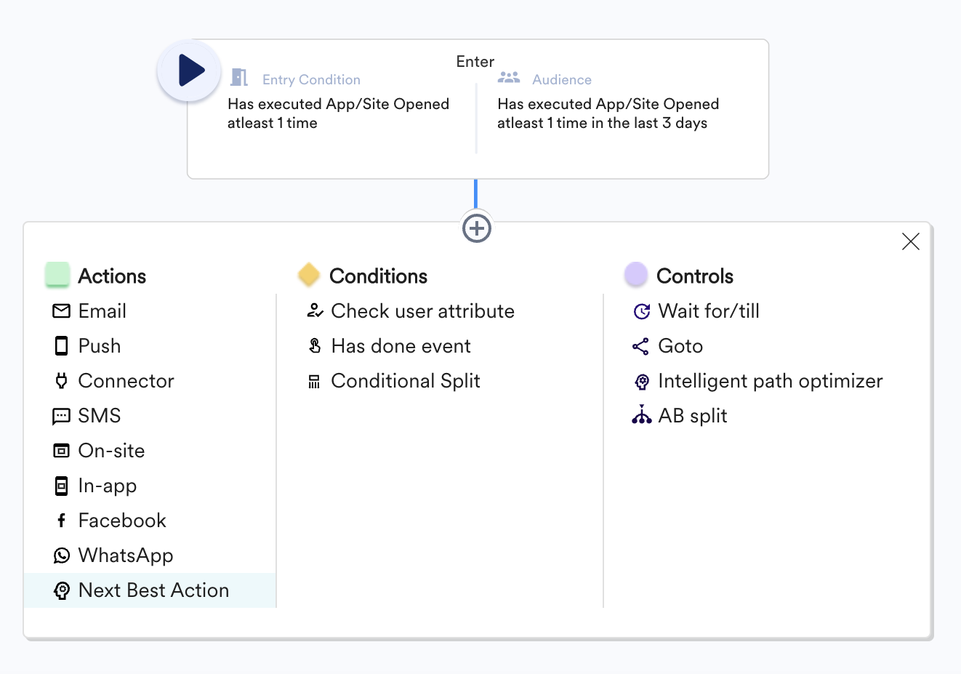Click the Email envelope icon
This screenshot has height=674, width=961.
click(x=62, y=311)
